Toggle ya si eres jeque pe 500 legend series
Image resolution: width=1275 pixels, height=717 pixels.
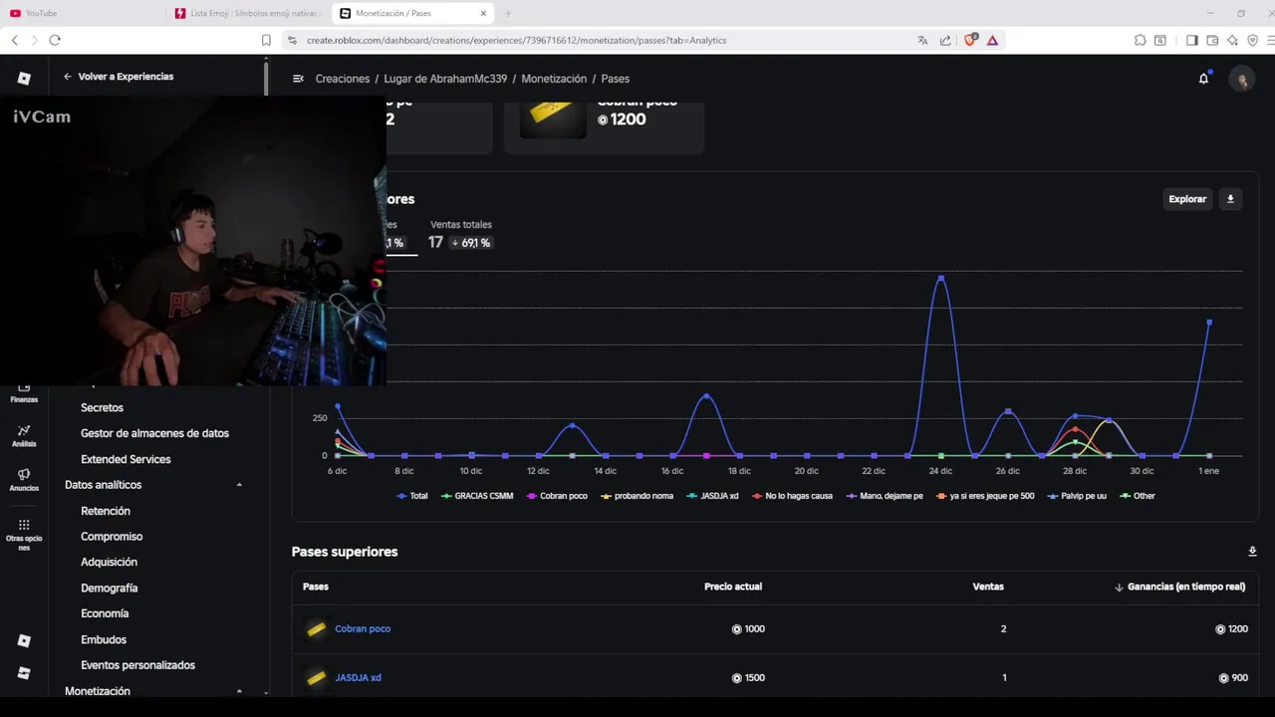click(x=985, y=496)
